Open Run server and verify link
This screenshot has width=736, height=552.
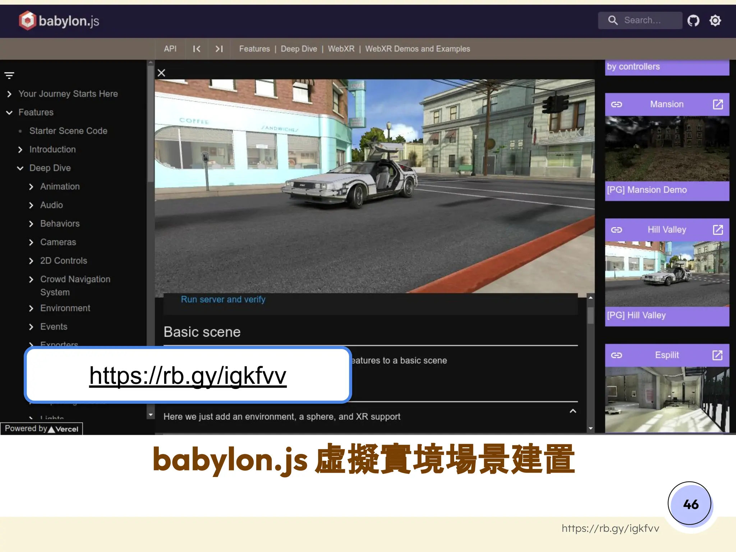coord(223,299)
